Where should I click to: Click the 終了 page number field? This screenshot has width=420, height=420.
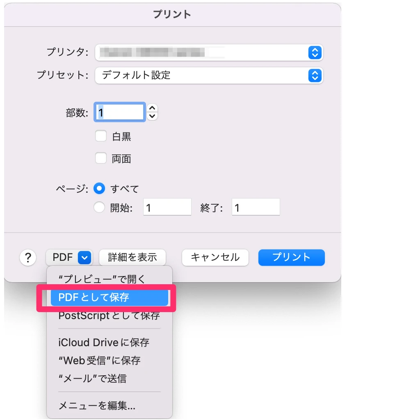(x=256, y=207)
